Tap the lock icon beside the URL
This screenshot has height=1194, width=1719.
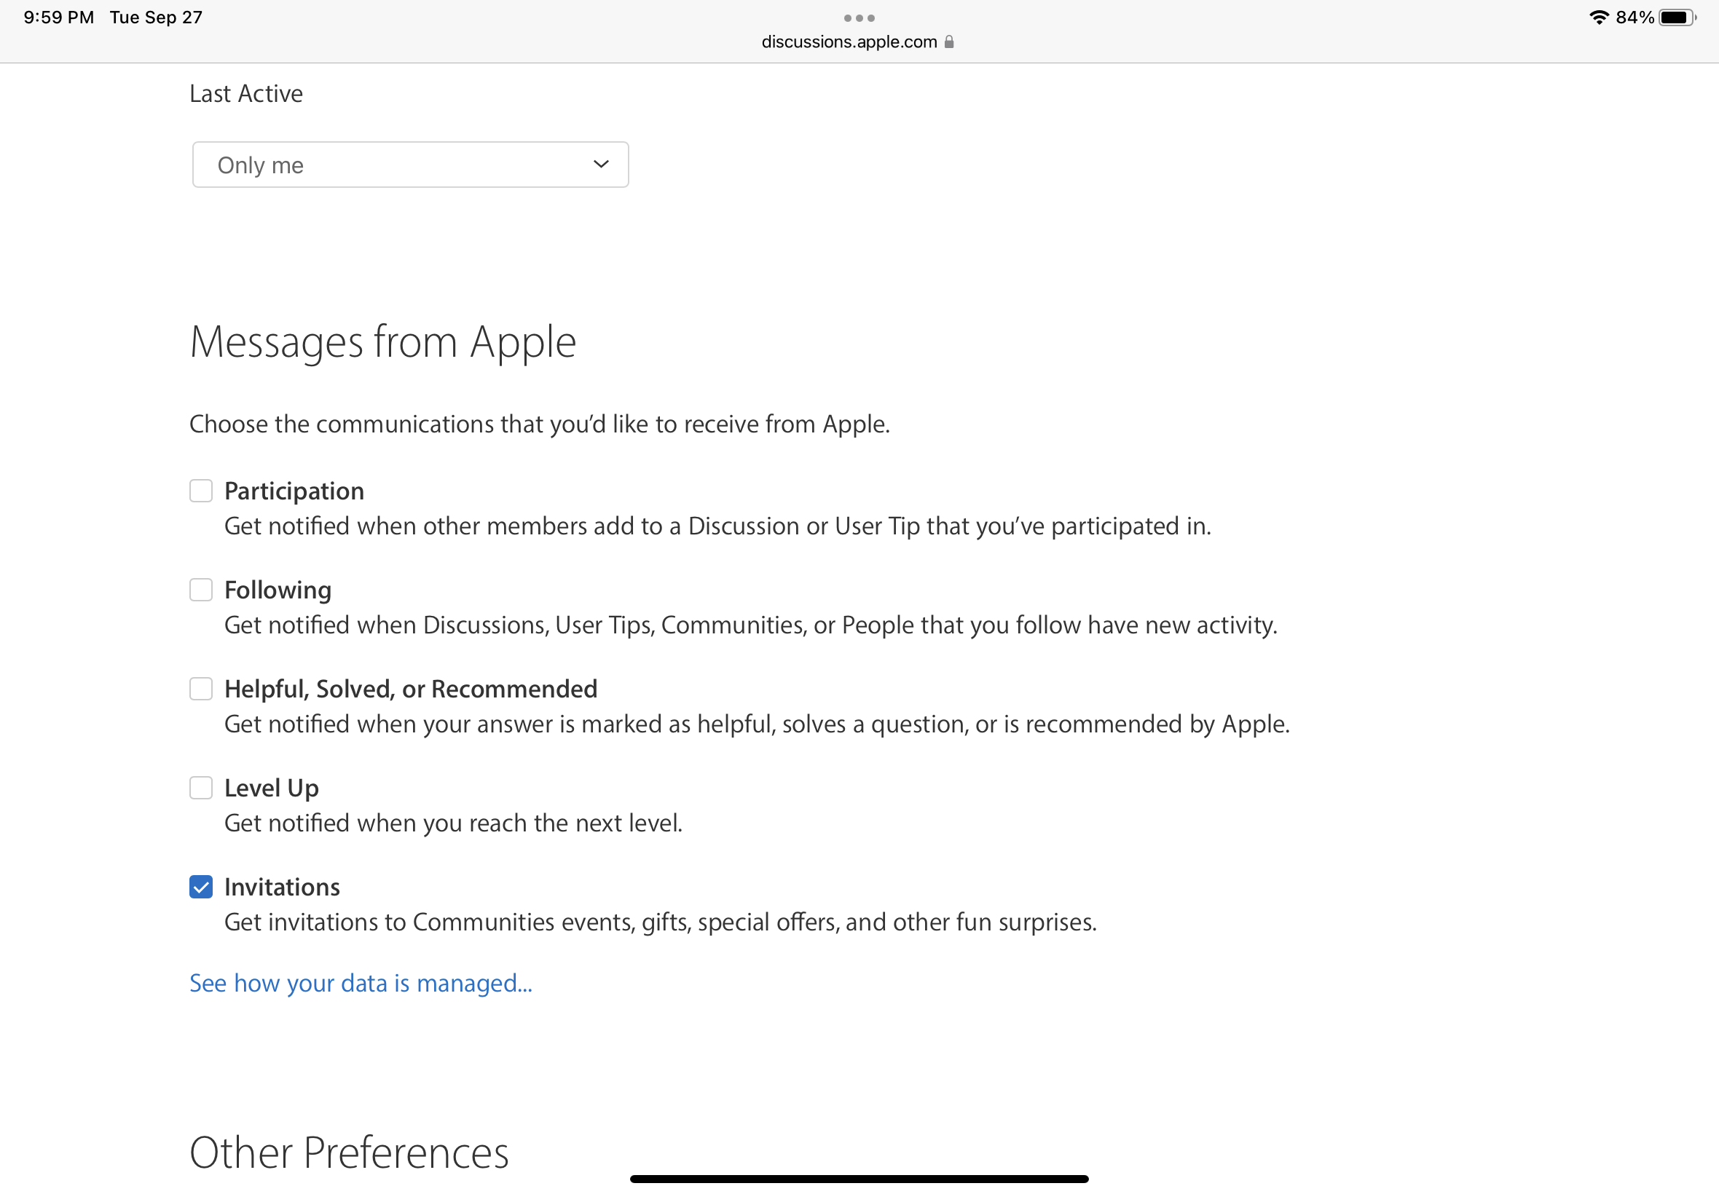pyautogui.click(x=949, y=42)
